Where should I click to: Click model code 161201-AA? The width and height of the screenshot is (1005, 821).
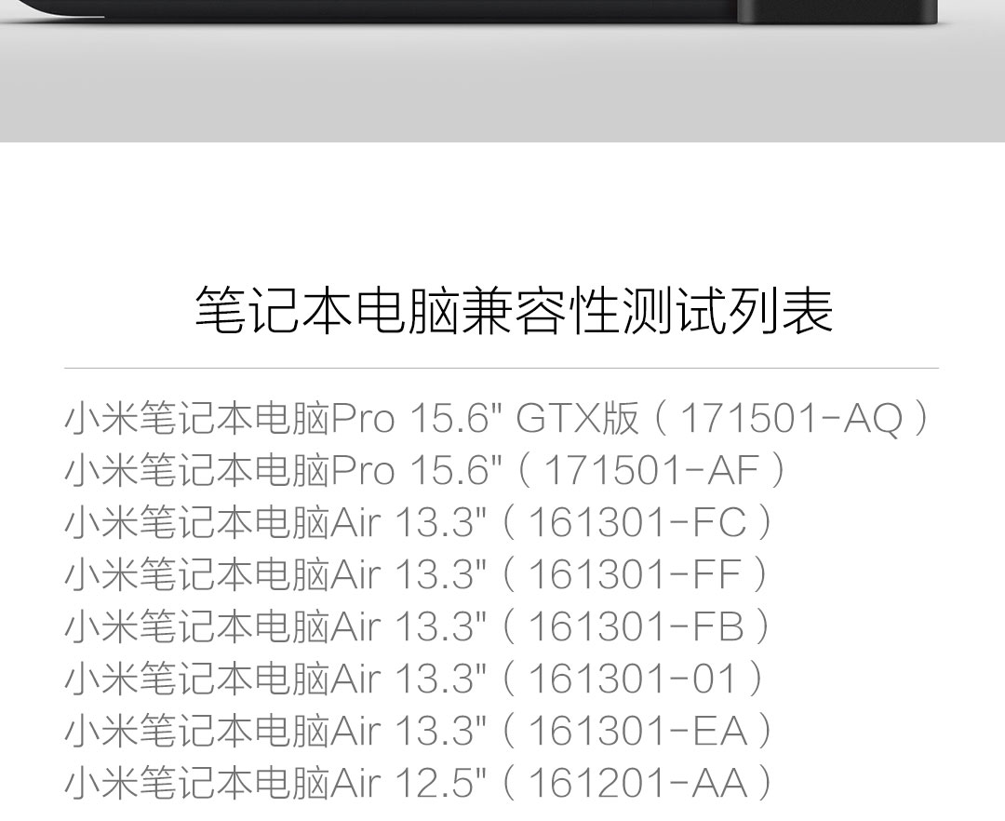point(637,783)
